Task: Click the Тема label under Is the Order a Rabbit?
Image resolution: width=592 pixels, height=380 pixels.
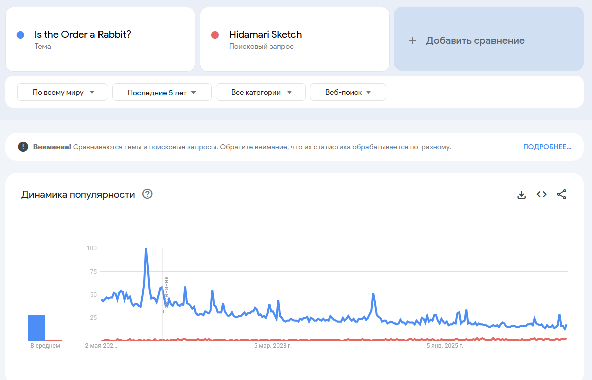Action: 43,46
